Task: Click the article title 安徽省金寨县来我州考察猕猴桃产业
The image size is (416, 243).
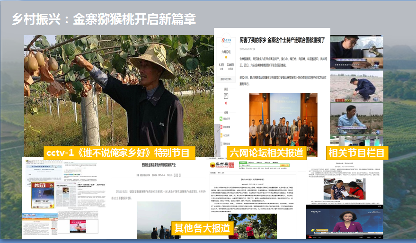Action: click(159, 165)
